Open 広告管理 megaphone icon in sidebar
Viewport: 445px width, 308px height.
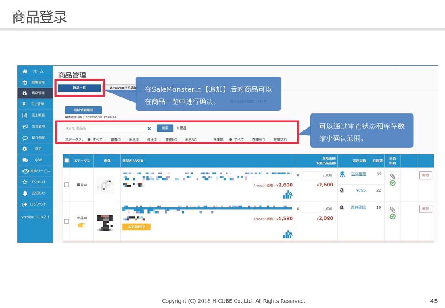click(25, 126)
